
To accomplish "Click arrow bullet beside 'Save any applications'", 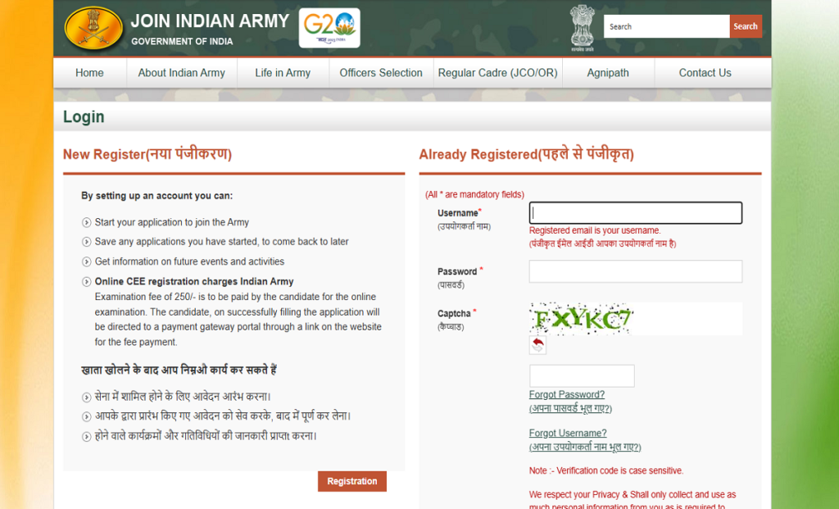I will tap(86, 242).
